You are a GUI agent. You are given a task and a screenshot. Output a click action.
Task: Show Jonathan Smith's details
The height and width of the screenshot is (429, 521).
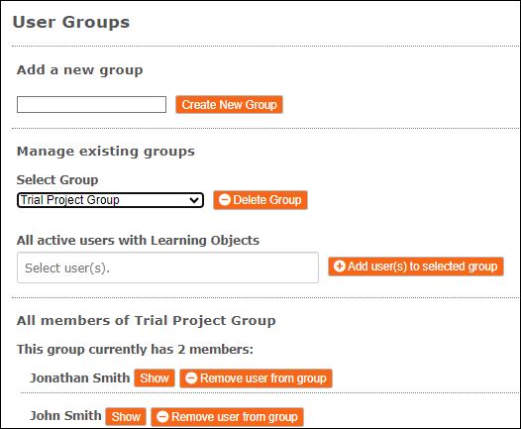[155, 378]
